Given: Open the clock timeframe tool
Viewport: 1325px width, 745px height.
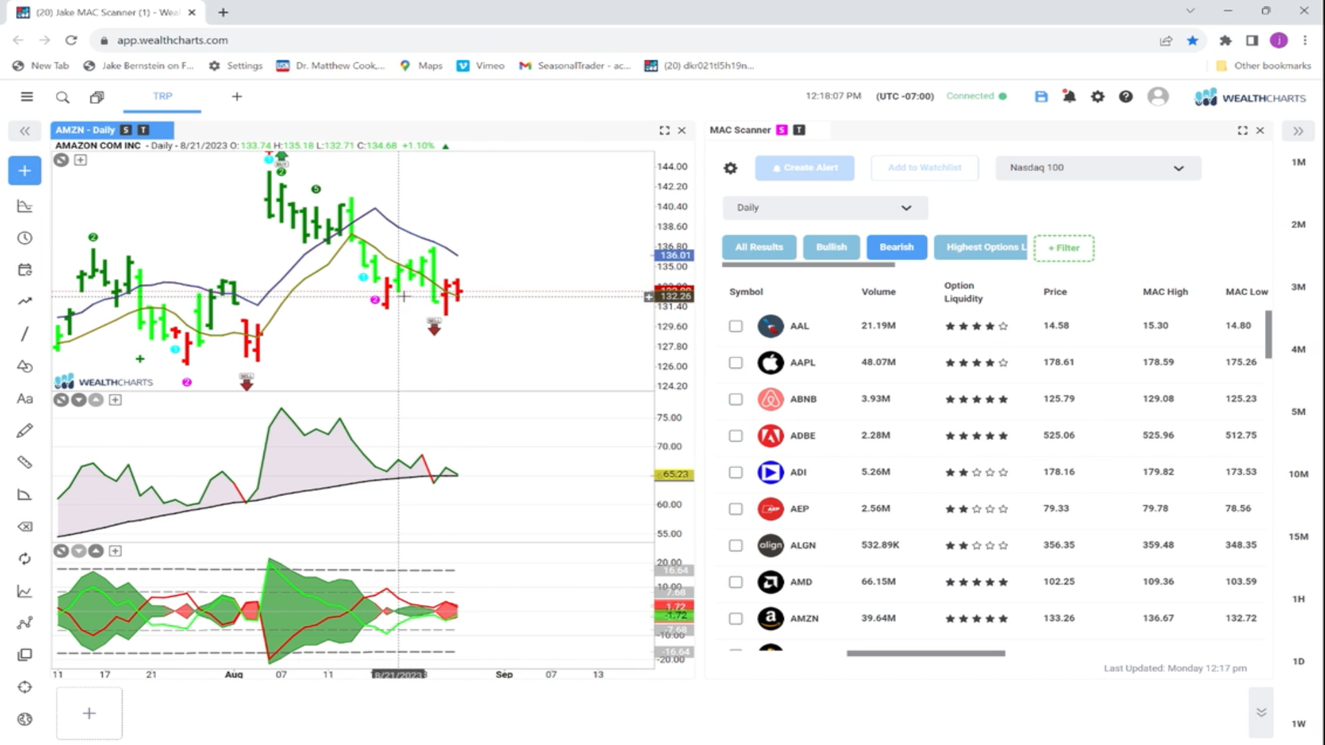Looking at the screenshot, I should click(x=25, y=238).
